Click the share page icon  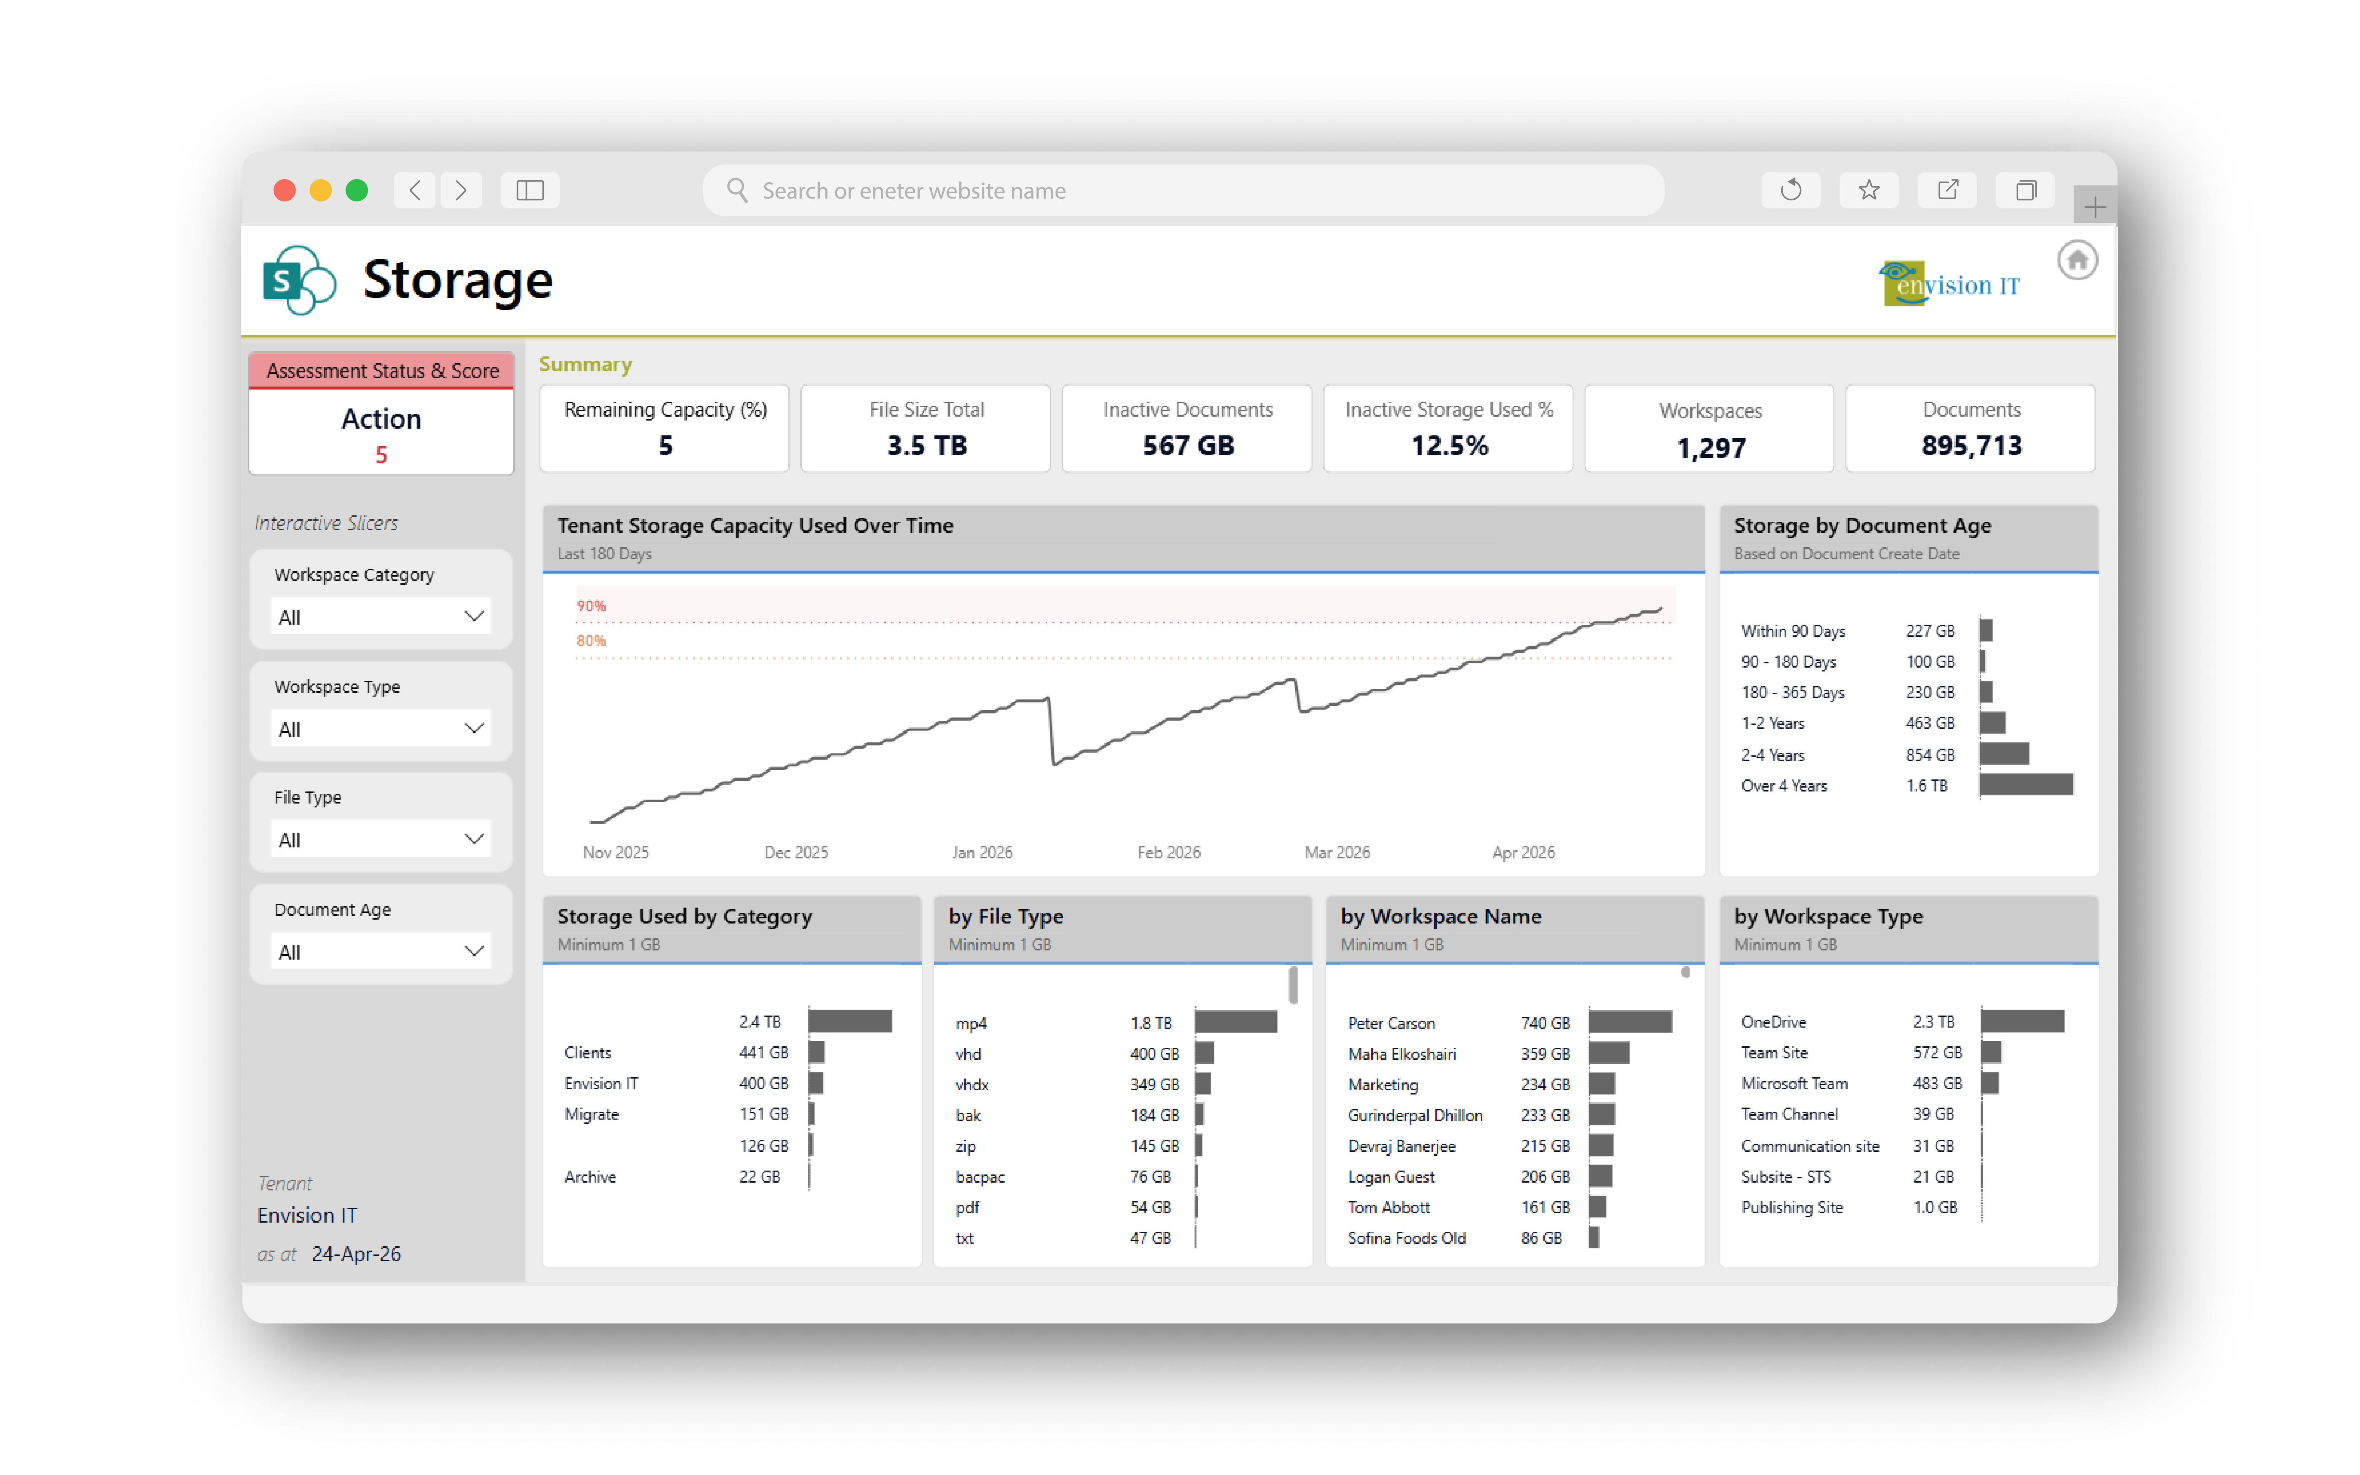pos(1947,190)
